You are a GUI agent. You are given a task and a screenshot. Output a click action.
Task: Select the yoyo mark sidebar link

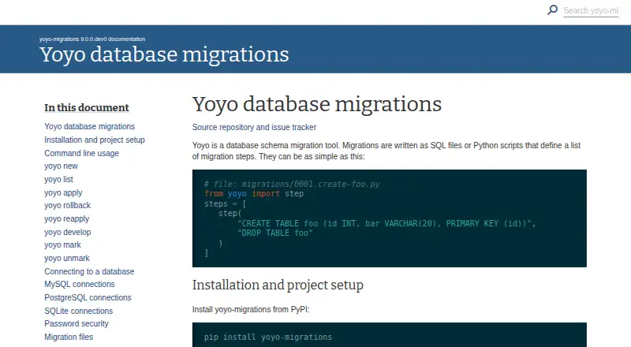click(x=62, y=244)
